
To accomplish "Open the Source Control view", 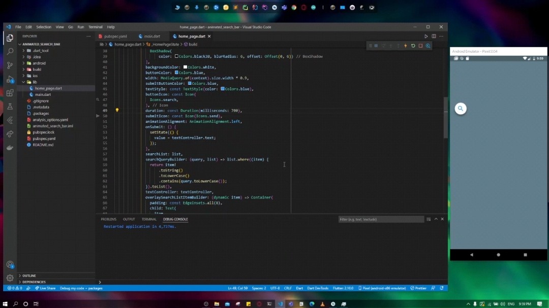I will (10, 65).
